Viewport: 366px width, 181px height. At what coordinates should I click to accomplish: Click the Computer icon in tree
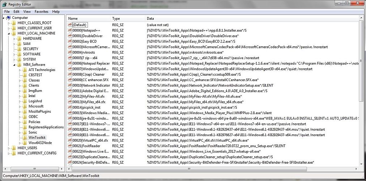click(x=9, y=17)
